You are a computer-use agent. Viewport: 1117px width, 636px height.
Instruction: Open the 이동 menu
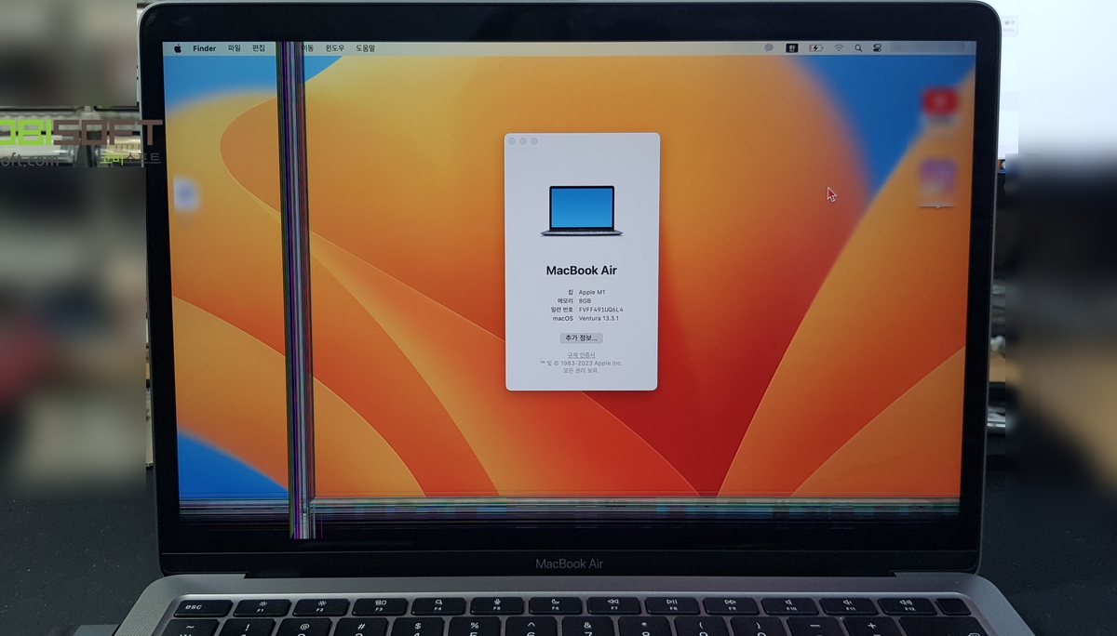pos(306,48)
